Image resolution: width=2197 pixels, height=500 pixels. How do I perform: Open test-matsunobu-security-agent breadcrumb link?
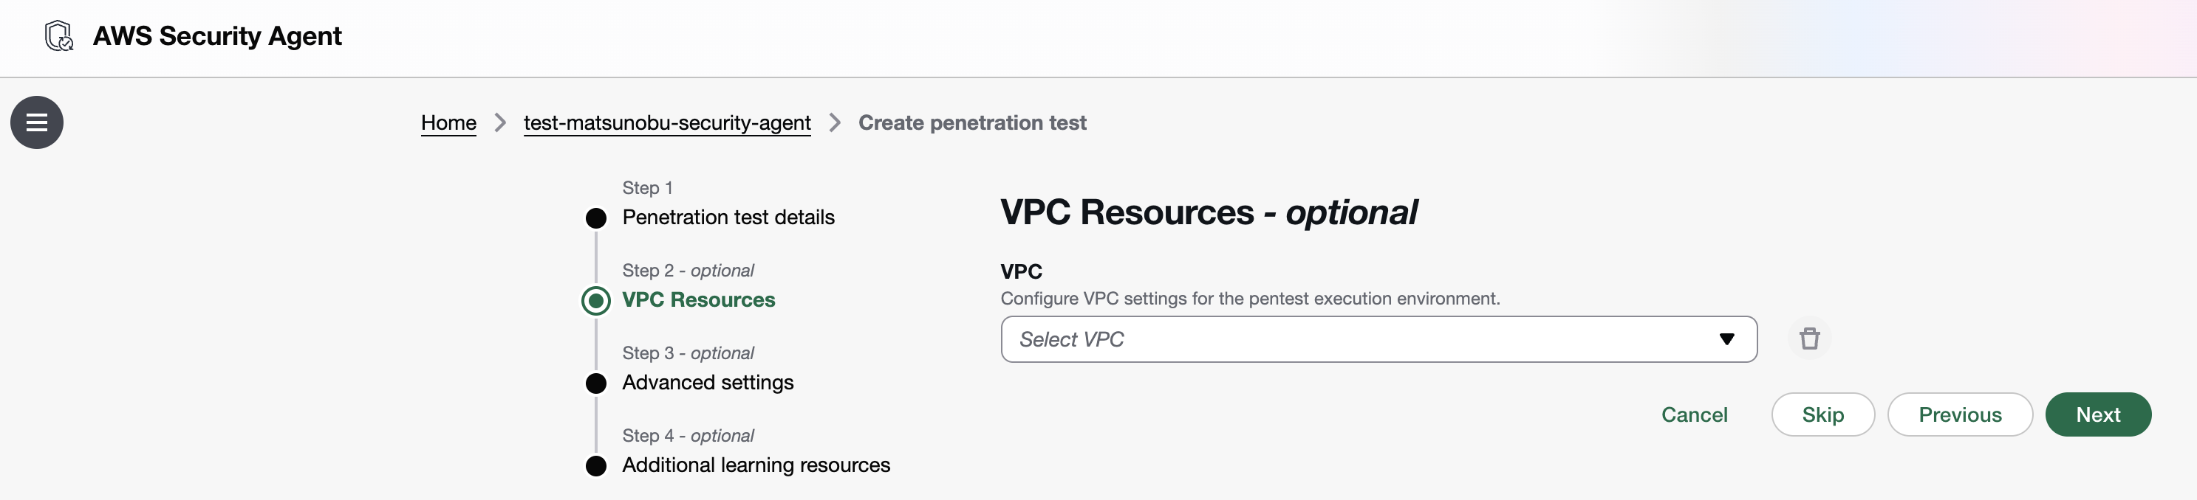click(667, 122)
